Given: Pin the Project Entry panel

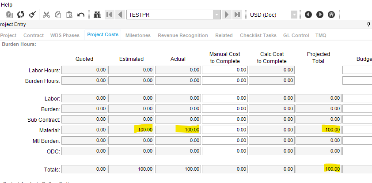Looking at the screenshot, I should click(x=368, y=25).
